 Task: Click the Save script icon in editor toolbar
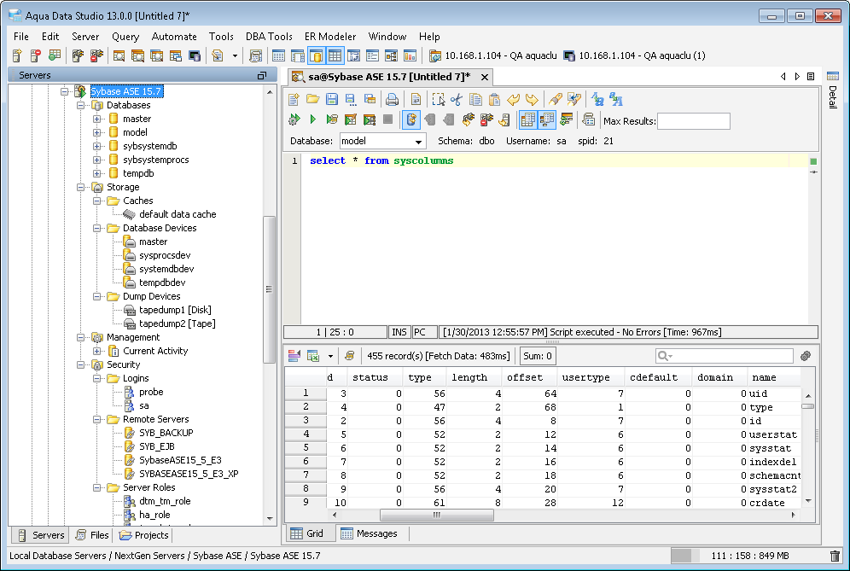[331, 99]
